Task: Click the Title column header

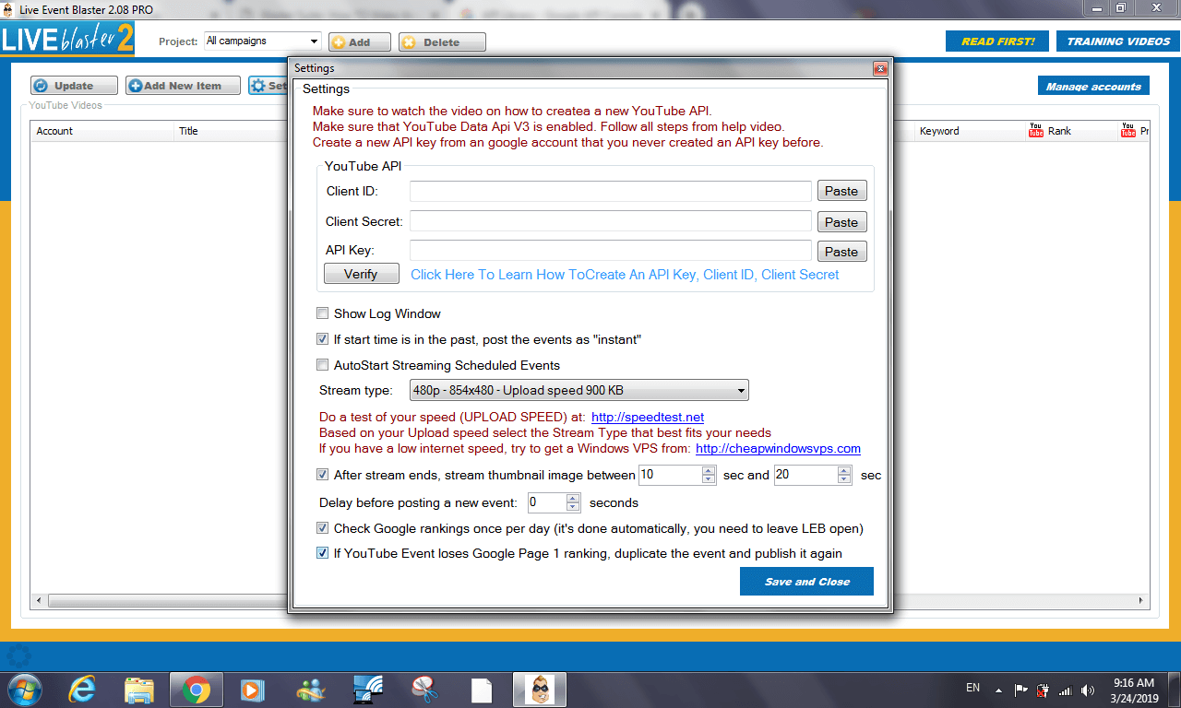Action: pyautogui.click(x=231, y=131)
